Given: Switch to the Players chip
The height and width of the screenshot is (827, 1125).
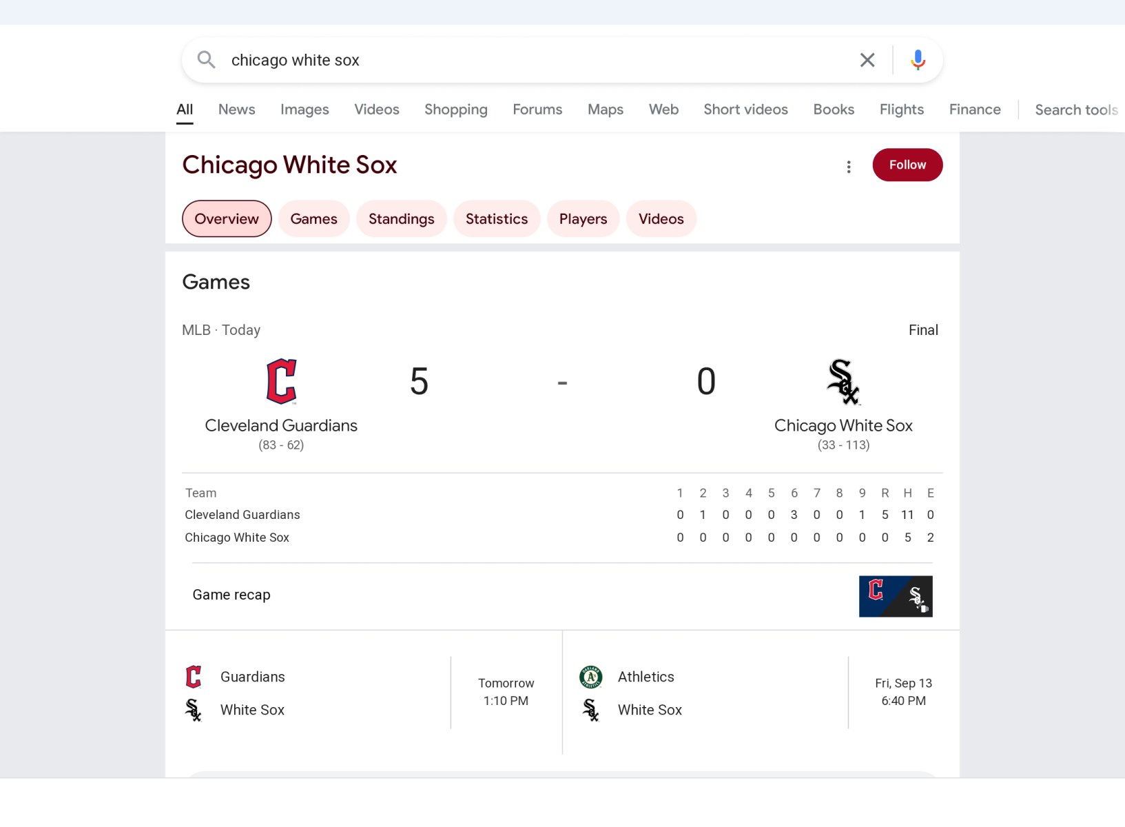Looking at the screenshot, I should [583, 218].
